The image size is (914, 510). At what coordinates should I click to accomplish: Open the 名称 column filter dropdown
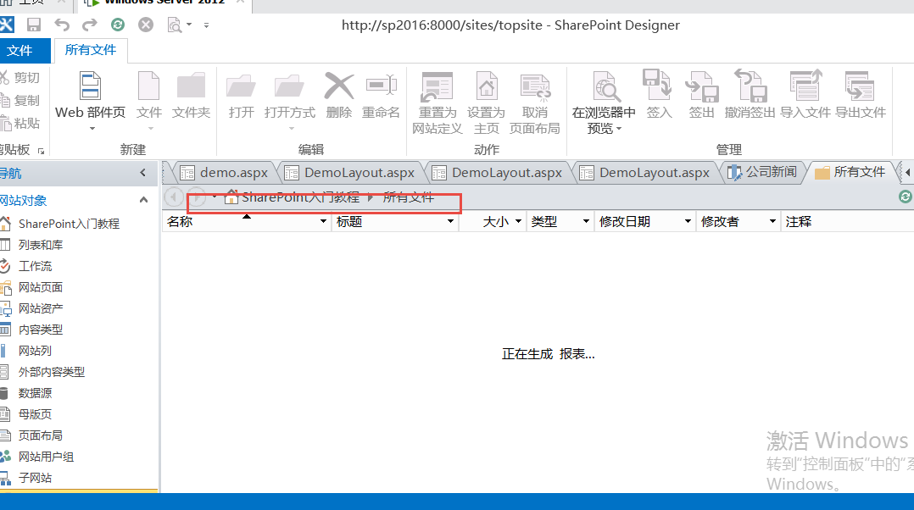coord(324,221)
